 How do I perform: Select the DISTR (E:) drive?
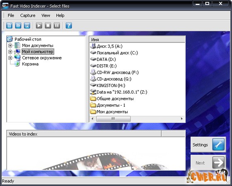(x=106, y=66)
